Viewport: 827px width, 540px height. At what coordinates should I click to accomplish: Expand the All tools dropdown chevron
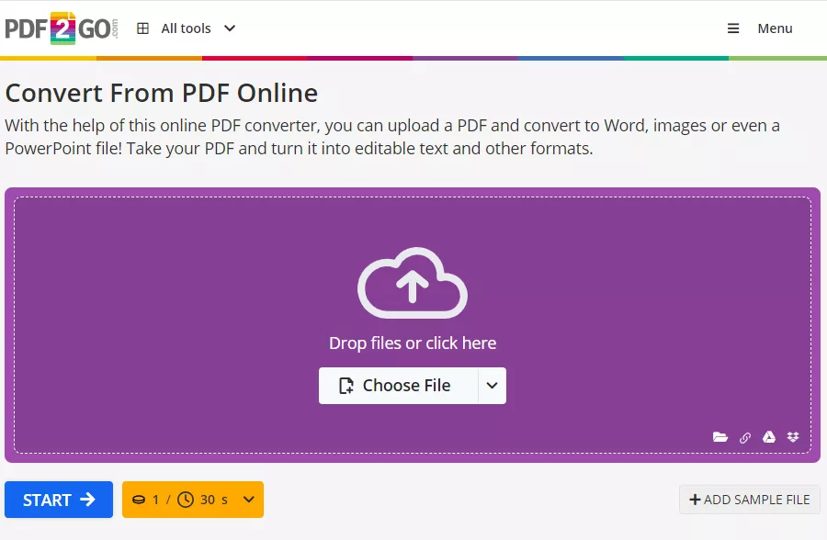(x=230, y=28)
